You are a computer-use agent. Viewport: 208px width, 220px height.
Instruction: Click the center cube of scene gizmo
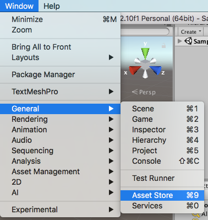tap(145, 65)
